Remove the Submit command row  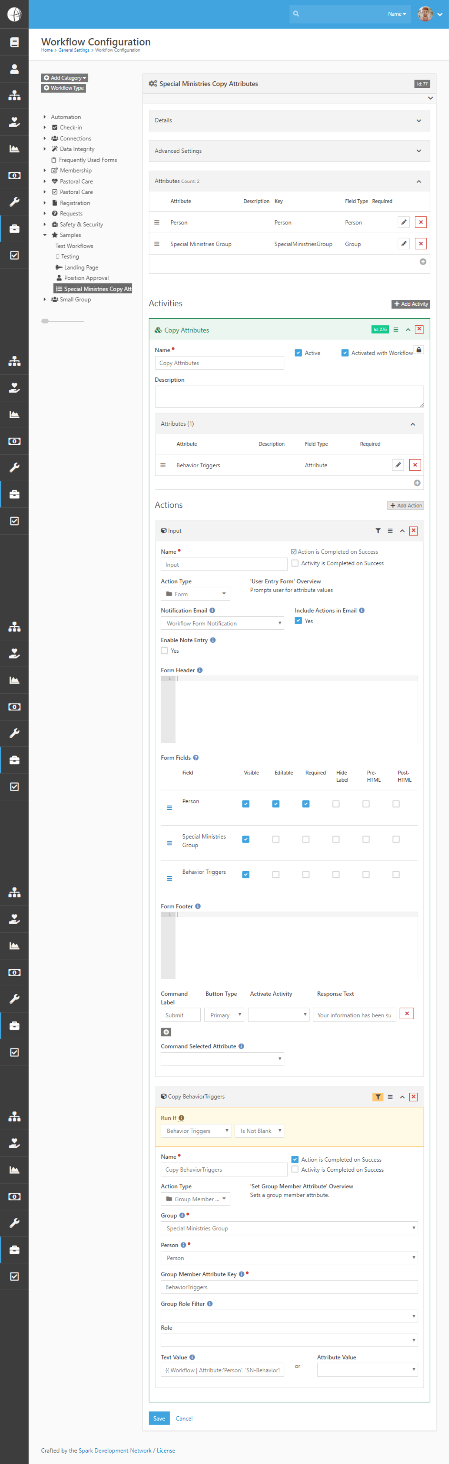pos(406,1013)
